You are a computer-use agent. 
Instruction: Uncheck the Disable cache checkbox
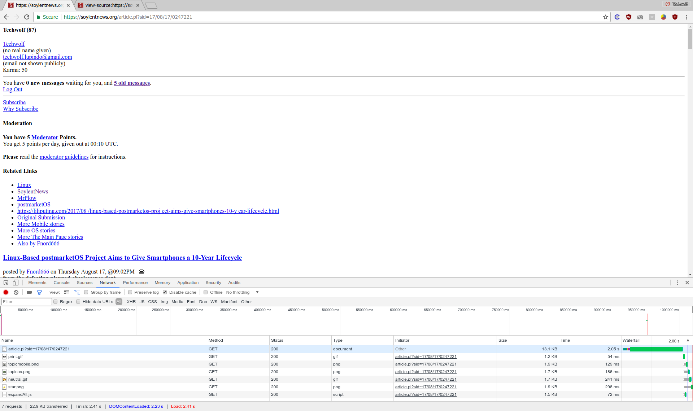pyautogui.click(x=165, y=292)
